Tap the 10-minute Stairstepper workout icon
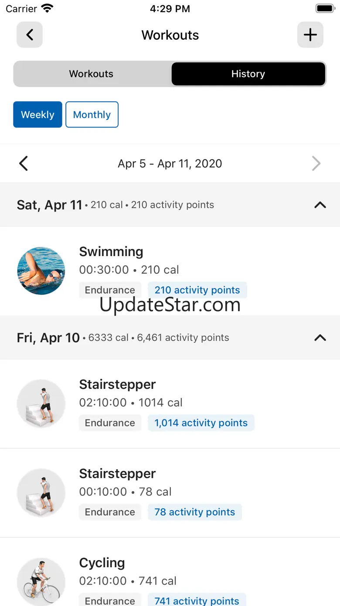340x606 pixels. 41,493
